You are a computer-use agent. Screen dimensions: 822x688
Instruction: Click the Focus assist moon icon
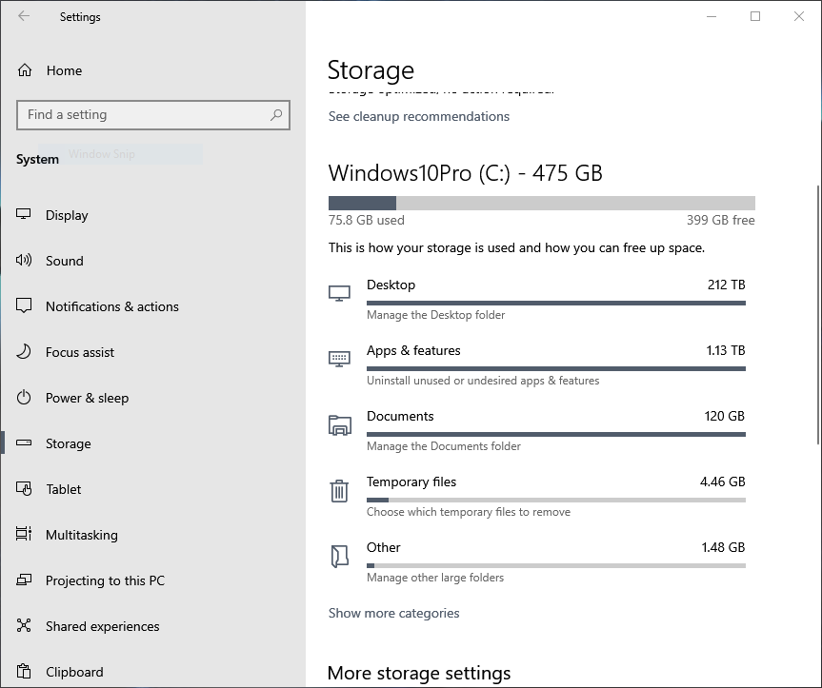click(x=24, y=351)
